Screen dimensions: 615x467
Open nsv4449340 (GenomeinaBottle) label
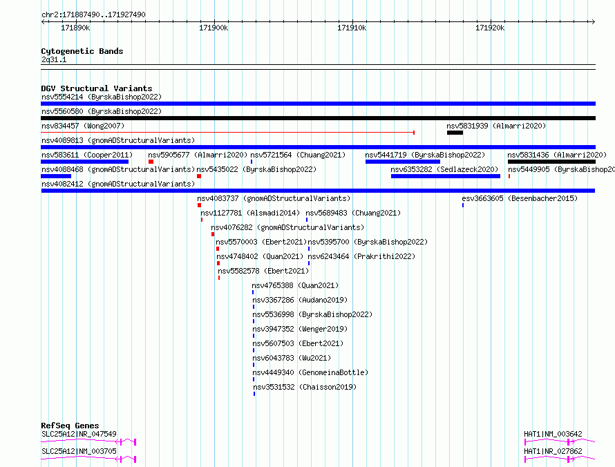pyautogui.click(x=310, y=372)
